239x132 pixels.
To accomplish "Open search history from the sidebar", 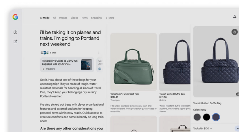I will point(15,32).
